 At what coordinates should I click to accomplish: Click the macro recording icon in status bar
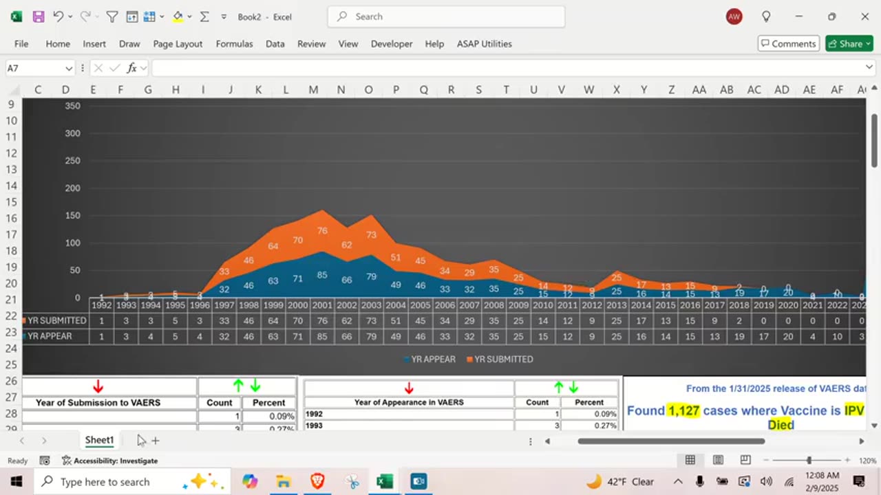[x=45, y=461]
